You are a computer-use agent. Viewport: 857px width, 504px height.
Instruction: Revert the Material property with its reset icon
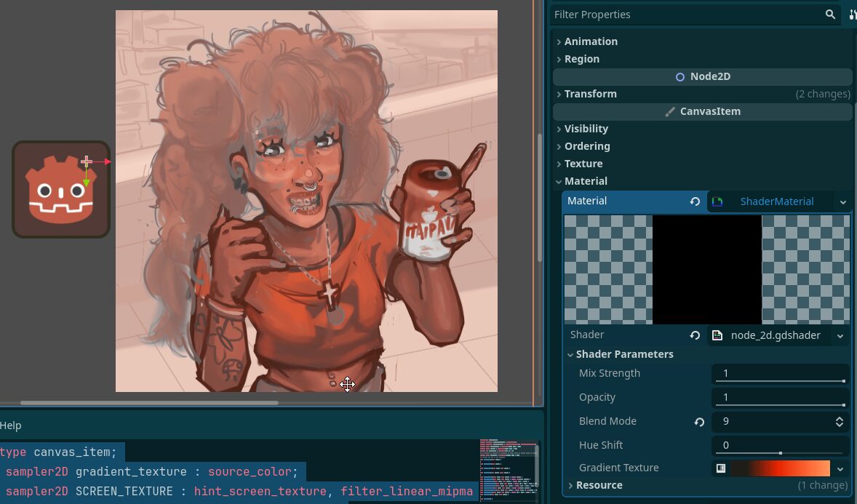(x=695, y=201)
